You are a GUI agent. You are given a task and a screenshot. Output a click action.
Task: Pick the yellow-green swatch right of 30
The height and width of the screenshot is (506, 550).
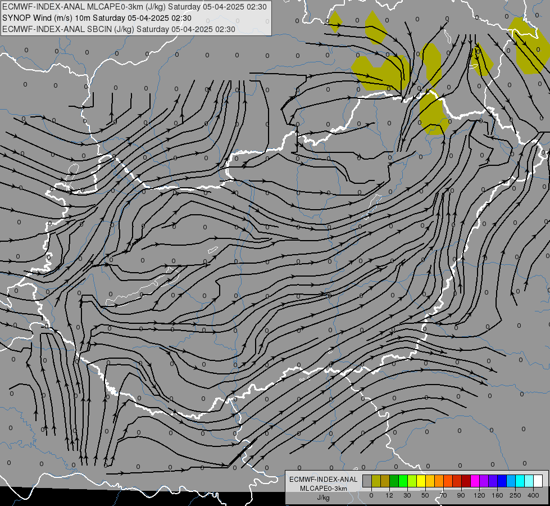point(412,481)
